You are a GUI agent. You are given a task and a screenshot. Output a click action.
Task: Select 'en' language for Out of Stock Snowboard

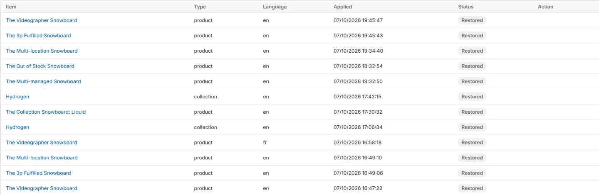click(266, 66)
